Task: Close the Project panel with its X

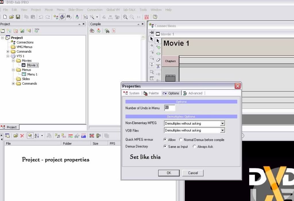Action: click(x=84, y=24)
